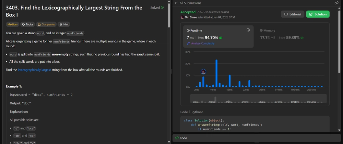Open the Companies tag

coord(46,24)
